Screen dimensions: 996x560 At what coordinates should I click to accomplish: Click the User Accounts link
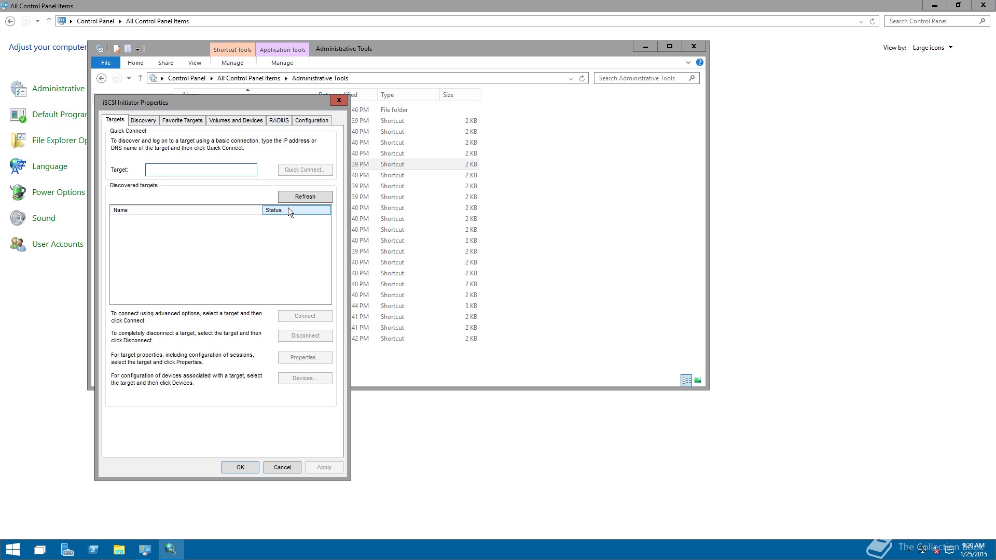tap(58, 244)
